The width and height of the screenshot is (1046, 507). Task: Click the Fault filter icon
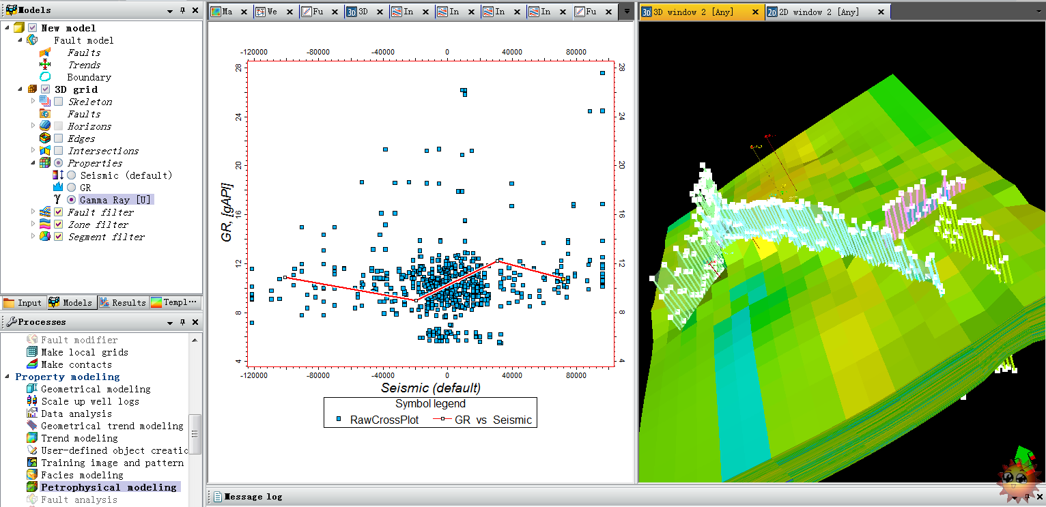[45, 212]
